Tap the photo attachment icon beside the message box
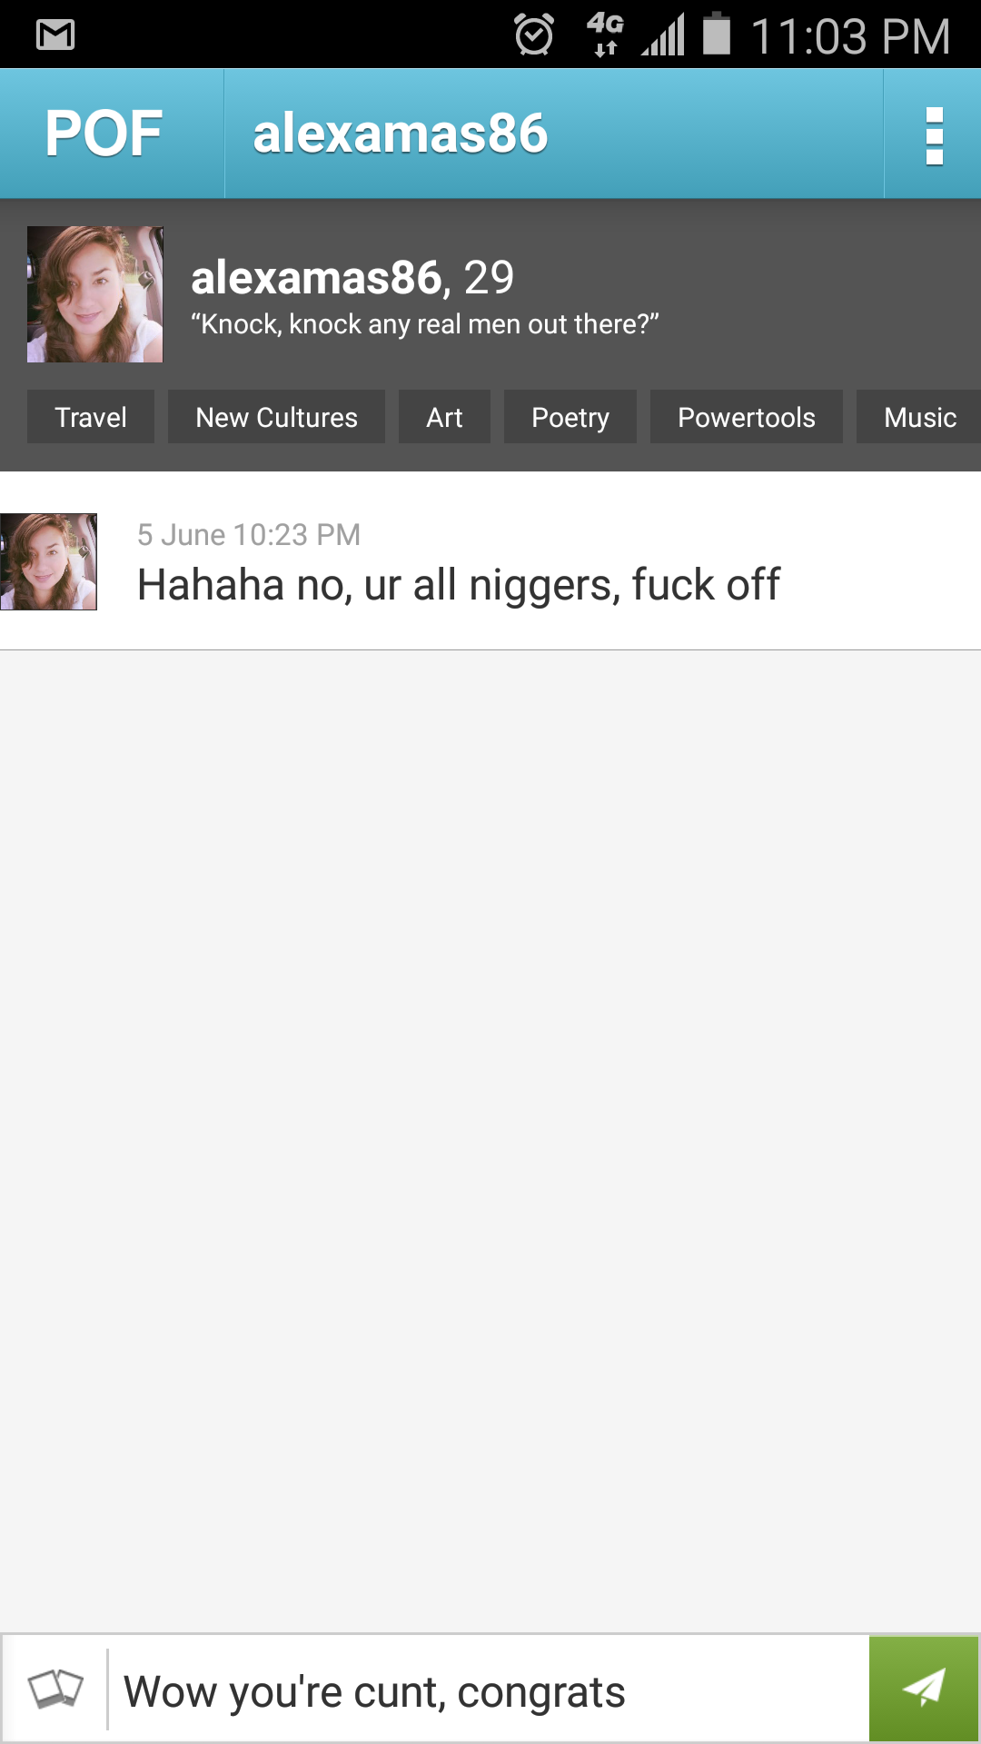The height and width of the screenshot is (1744, 981). click(x=55, y=1689)
